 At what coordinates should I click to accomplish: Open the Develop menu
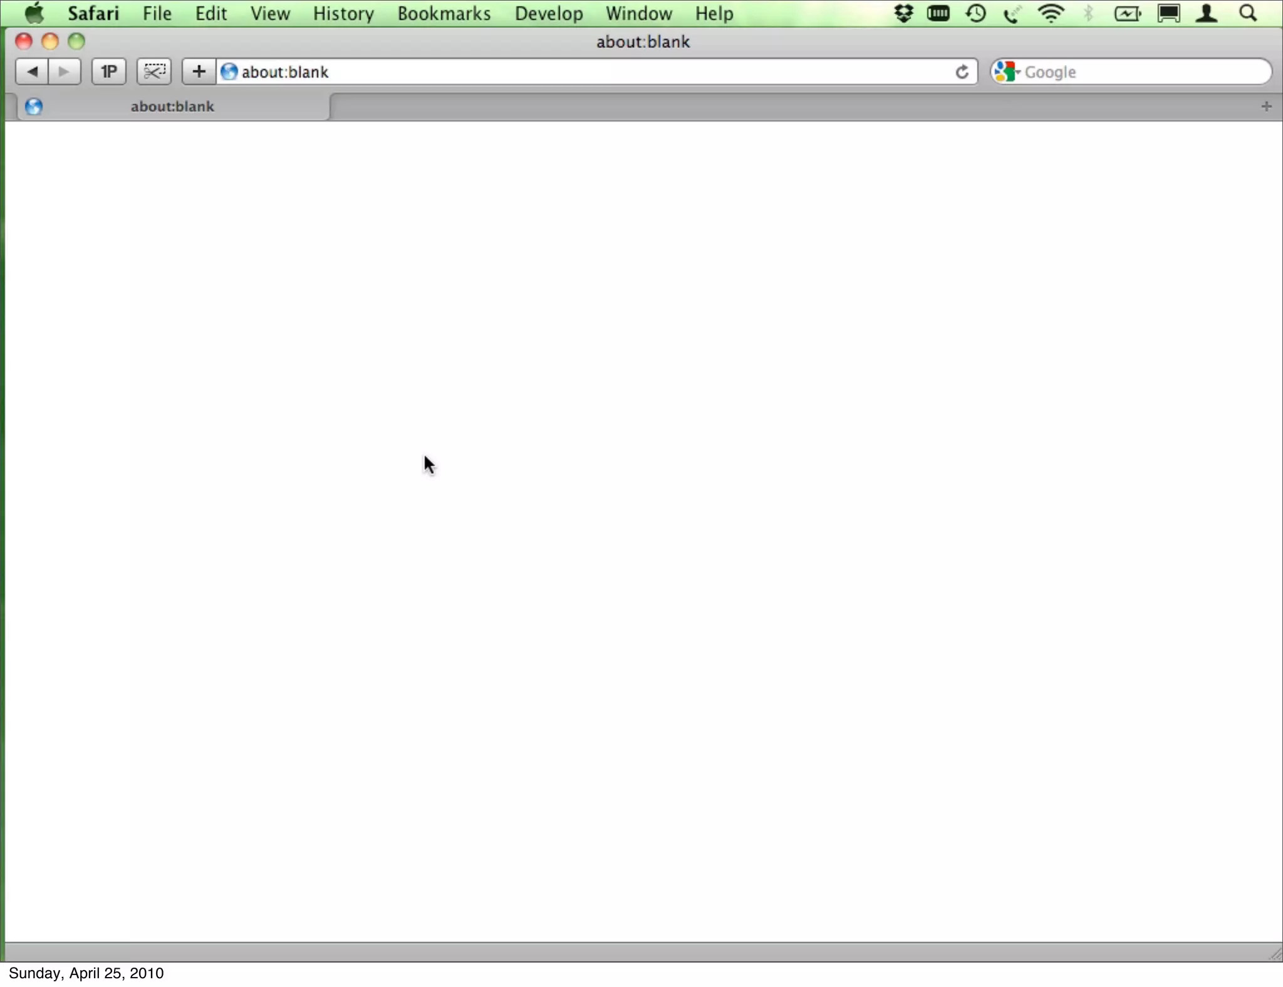point(548,13)
